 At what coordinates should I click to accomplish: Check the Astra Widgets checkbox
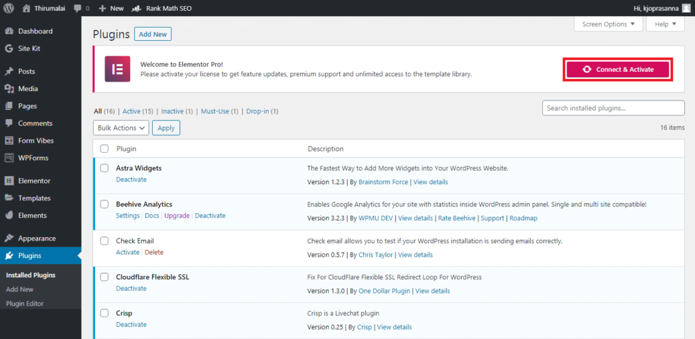click(104, 168)
